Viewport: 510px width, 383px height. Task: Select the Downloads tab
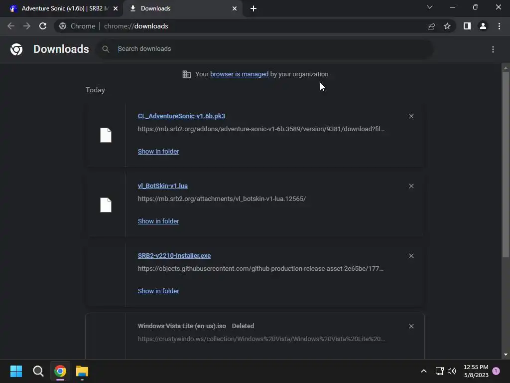(x=183, y=8)
